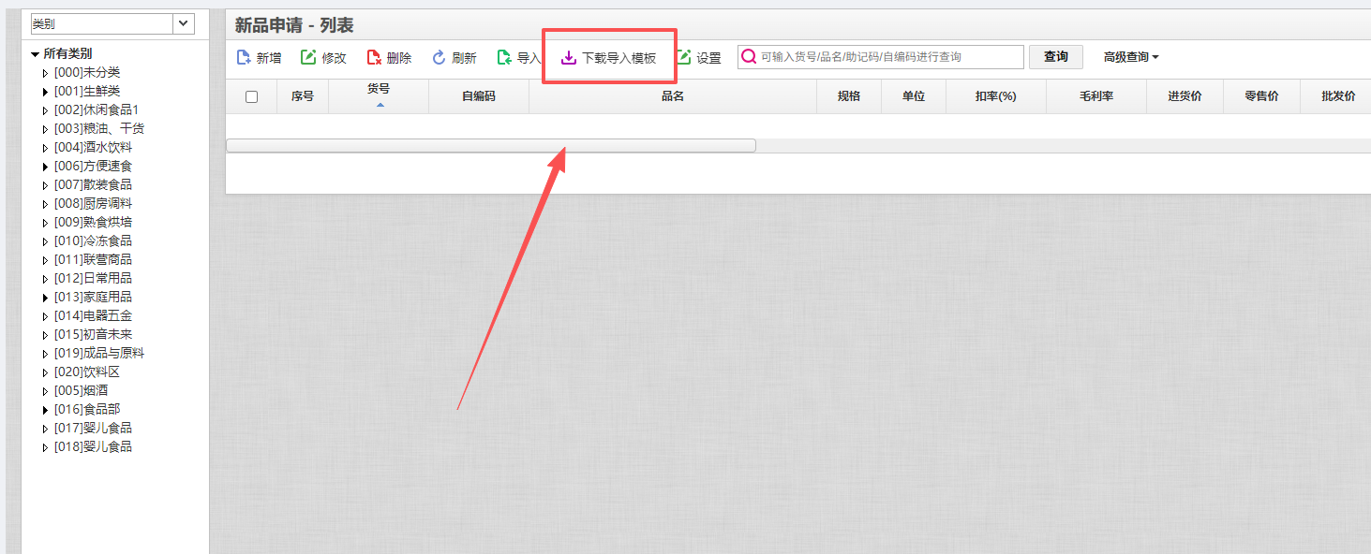The image size is (1371, 554).
Task: Expand the [016]食品部 category arrow
Action: tap(45, 410)
